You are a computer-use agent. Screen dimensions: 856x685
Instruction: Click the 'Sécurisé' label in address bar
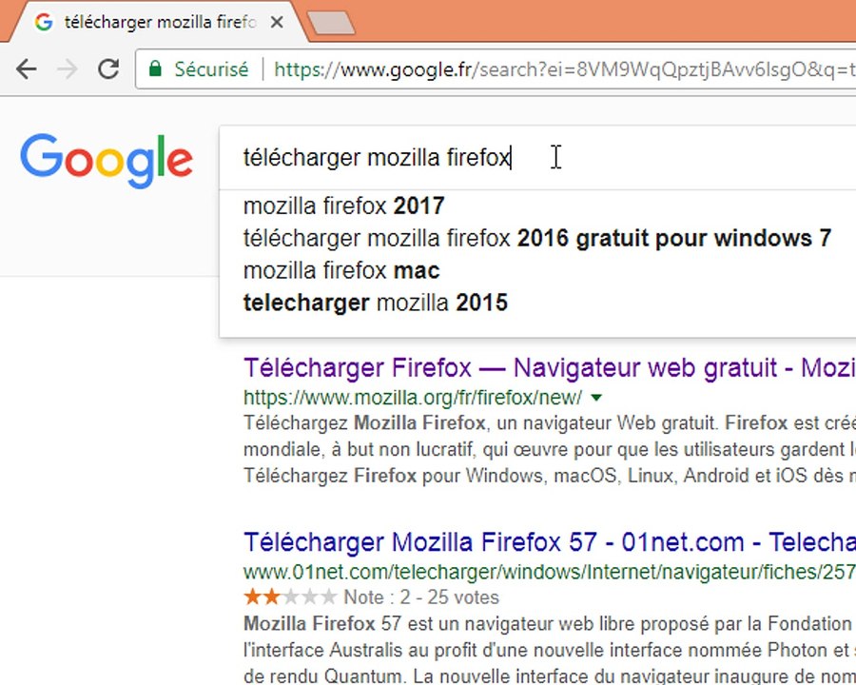[x=211, y=69]
